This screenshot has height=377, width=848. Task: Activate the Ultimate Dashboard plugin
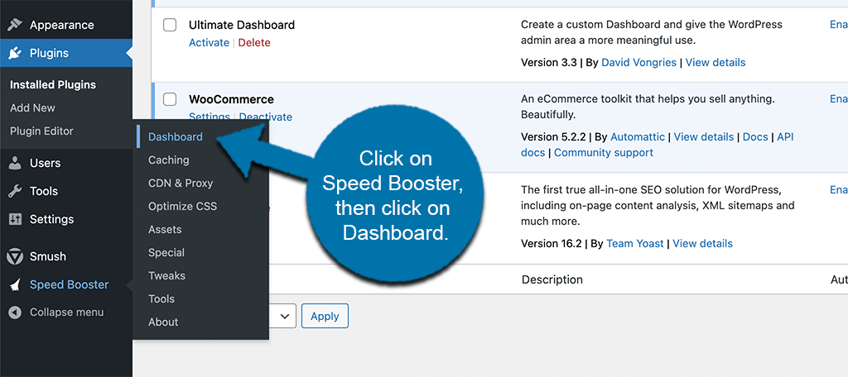[209, 43]
